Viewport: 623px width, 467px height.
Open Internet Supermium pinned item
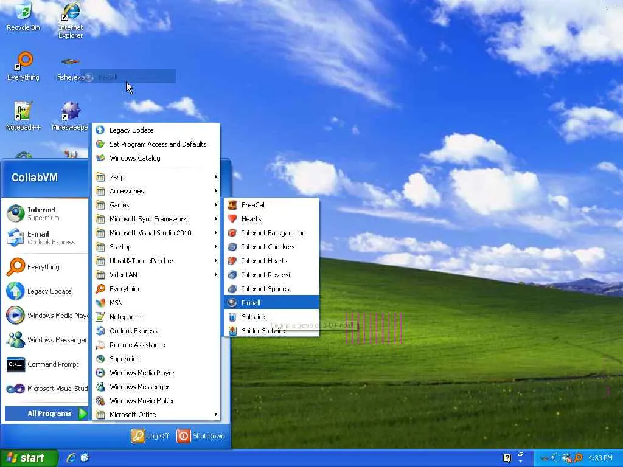click(46, 213)
